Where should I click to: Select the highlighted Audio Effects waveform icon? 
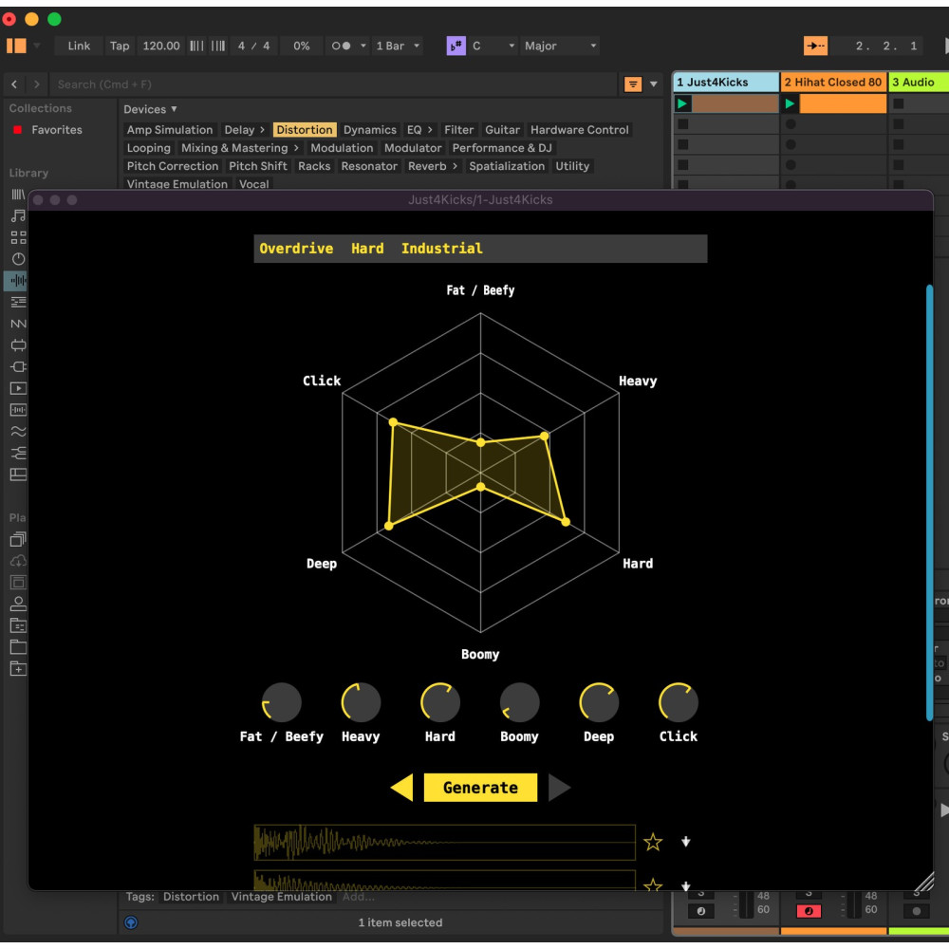(x=18, y=280)
